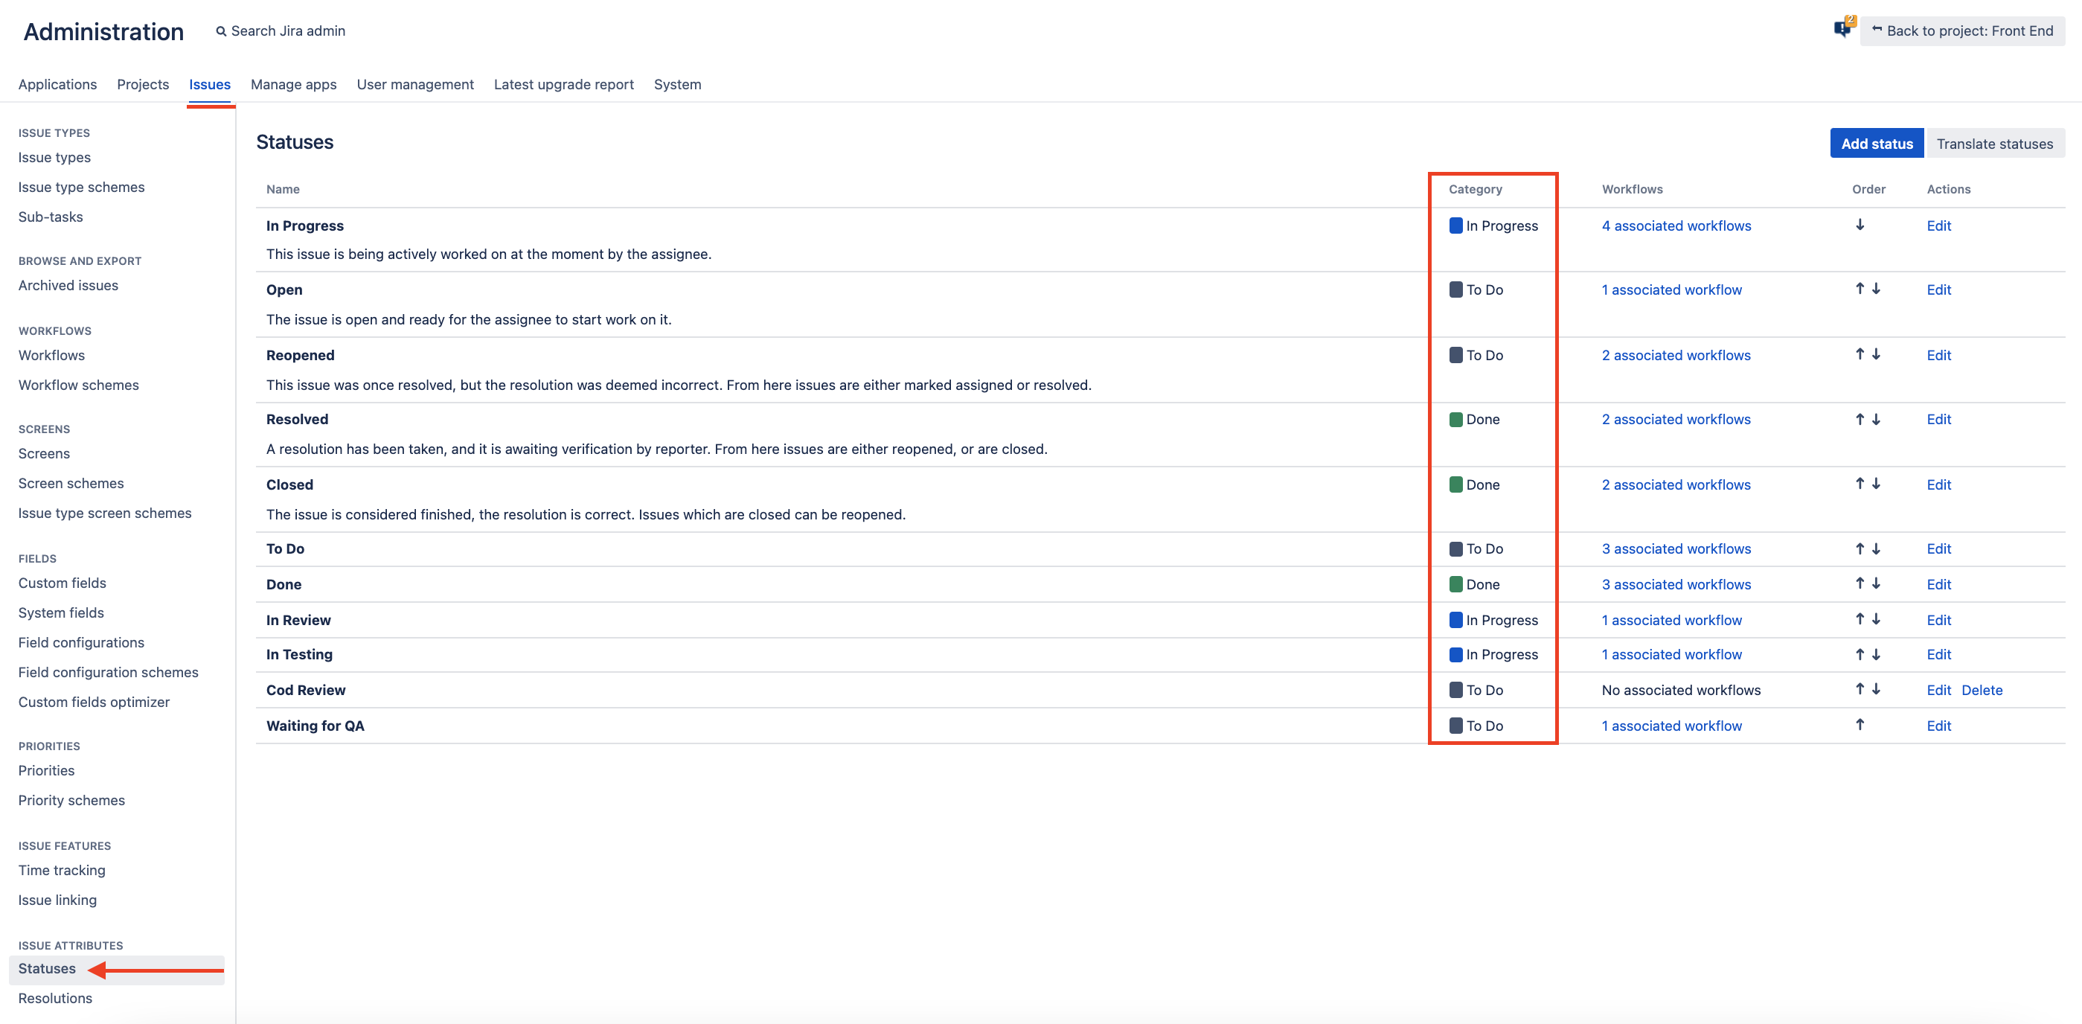This screenshot has width=2082, height=1024.
Task: Delete the Cod Review status
Action: coord(1981,689)
